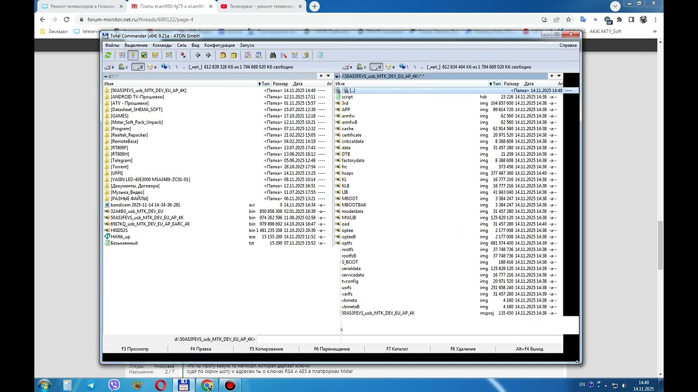This screenshot has height=392, width=698.
Task: Open the Windows Start menu
Action: [x=45, y=385]
